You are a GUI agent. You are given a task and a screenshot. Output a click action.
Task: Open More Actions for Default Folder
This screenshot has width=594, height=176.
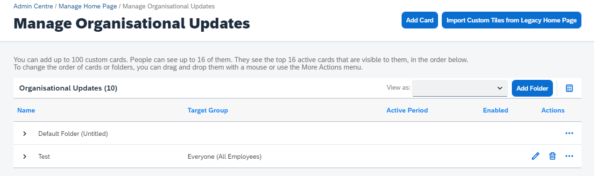coord(569,134)
